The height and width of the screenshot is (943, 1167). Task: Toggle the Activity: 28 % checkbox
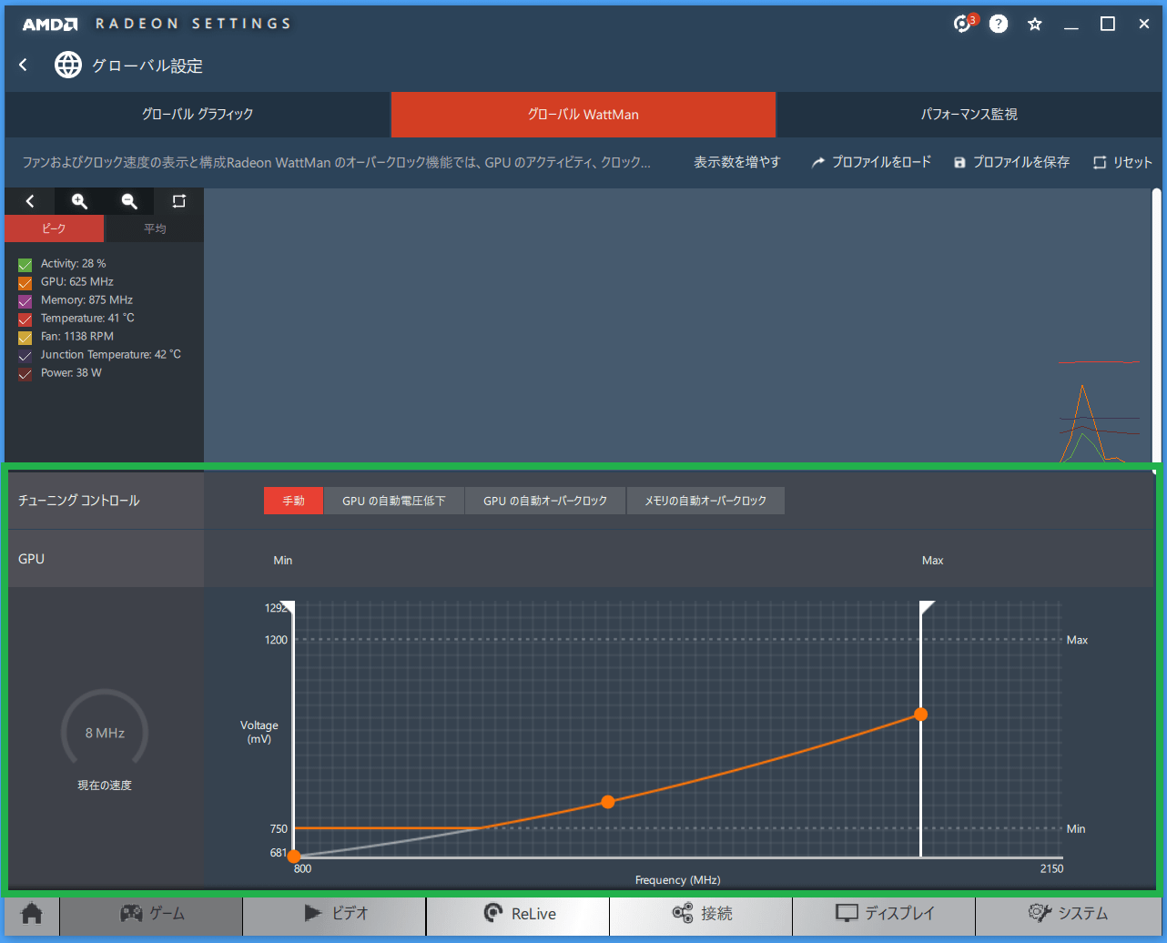click(x=25, y=265)
